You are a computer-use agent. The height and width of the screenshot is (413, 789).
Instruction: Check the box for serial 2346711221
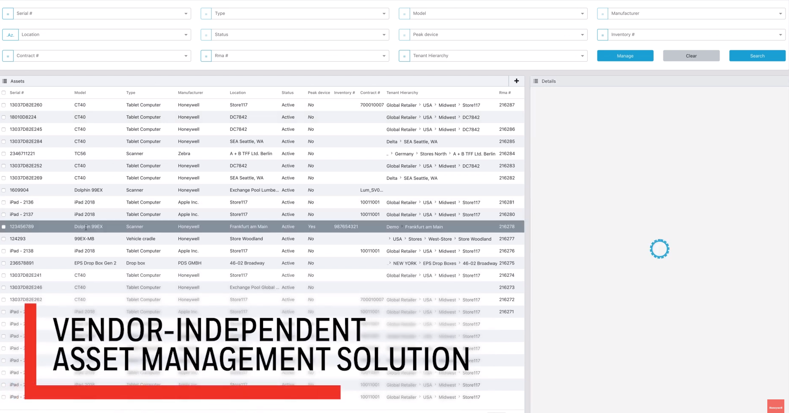click(x=4, y=154)
